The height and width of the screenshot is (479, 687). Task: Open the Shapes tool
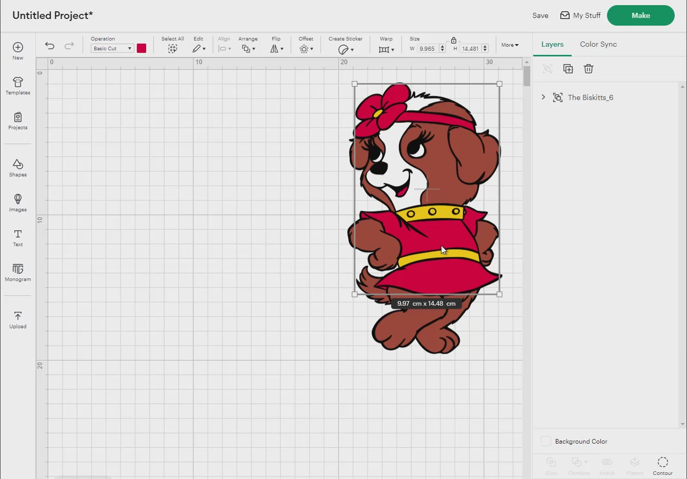18,168
